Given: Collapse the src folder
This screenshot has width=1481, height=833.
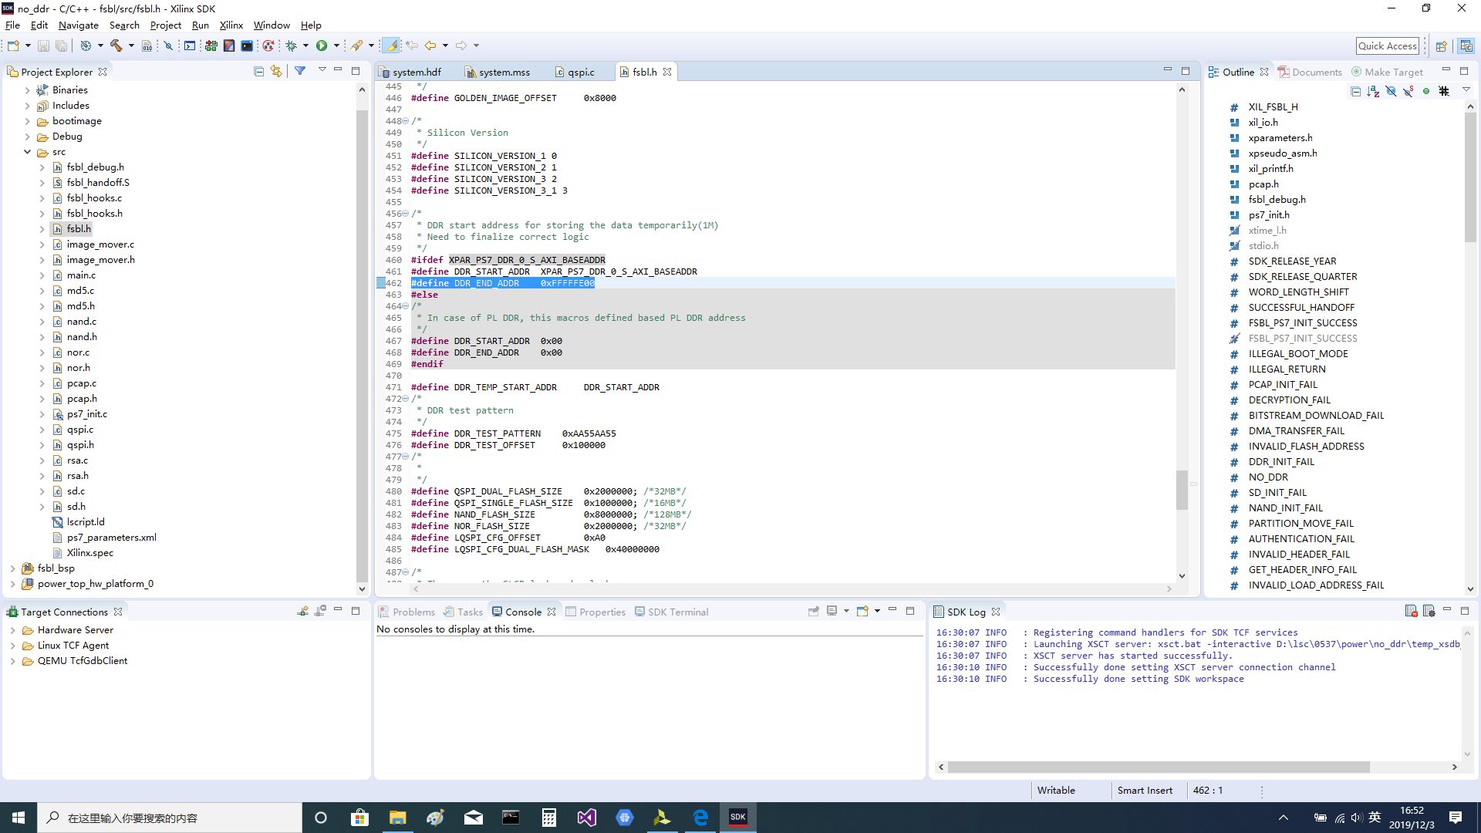Looking at the screenshot, I should click(x=28, y=152).
